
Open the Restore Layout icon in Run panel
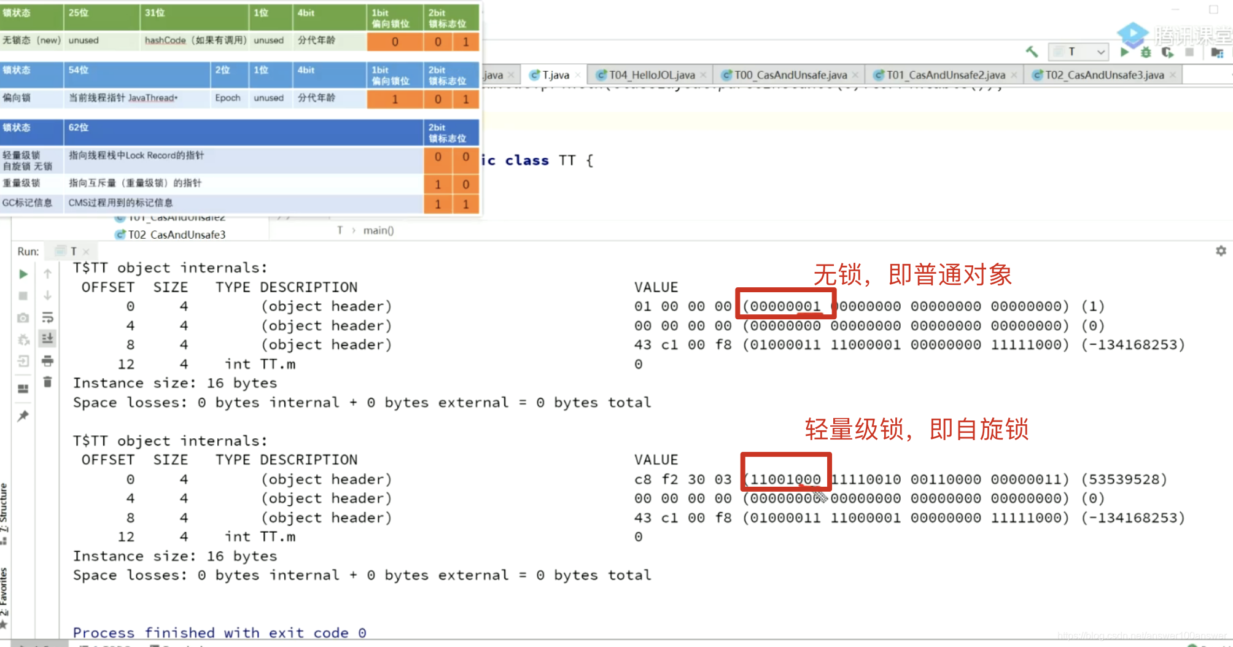(x=23, y=389)
